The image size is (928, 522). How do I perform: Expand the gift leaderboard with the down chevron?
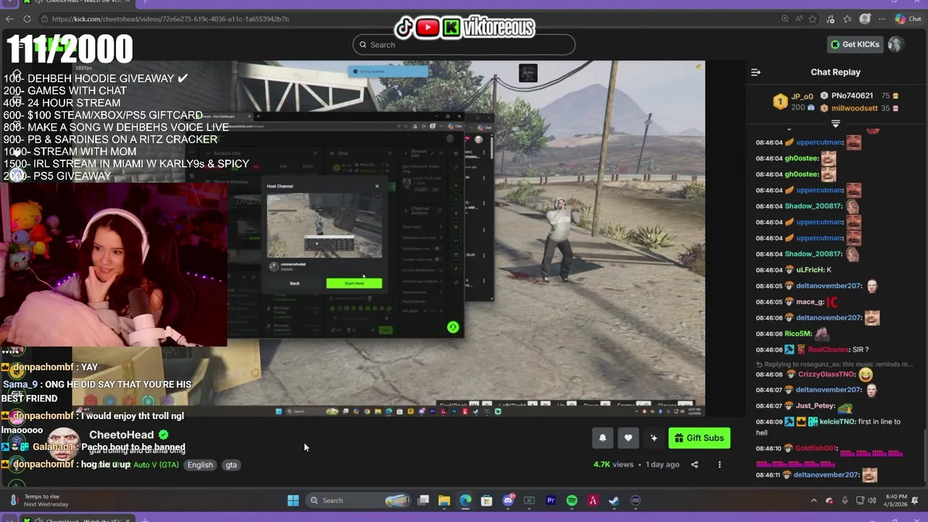click(x=835, y=124)
